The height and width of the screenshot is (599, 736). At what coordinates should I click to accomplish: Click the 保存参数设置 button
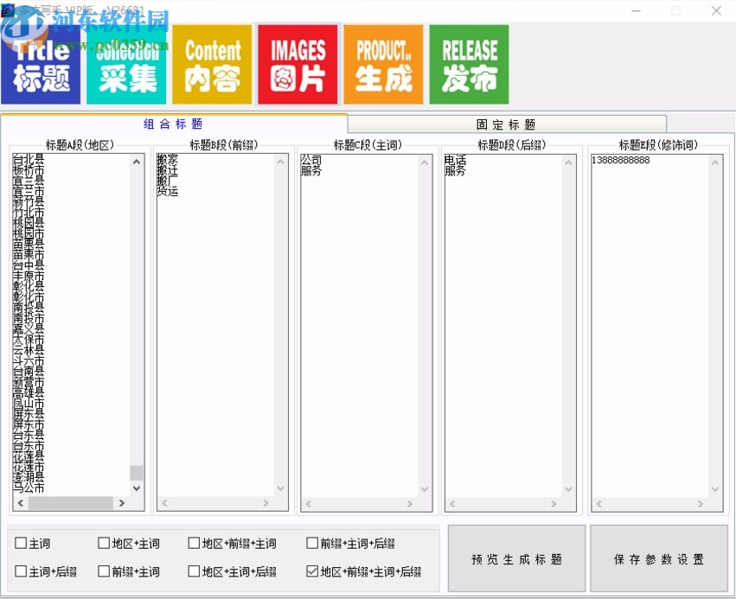(660, 558)
